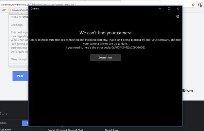The width and height of the screenshot is (204, 131).
Task: Click into the forum post text editor
Action: [x=19, y=39]
